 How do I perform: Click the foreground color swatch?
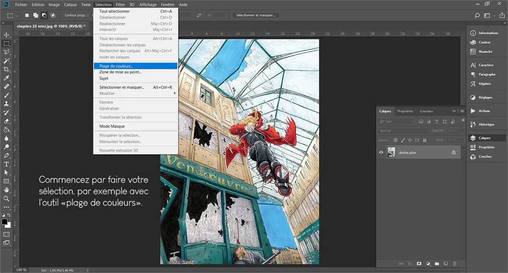click(x=4, y=222)
